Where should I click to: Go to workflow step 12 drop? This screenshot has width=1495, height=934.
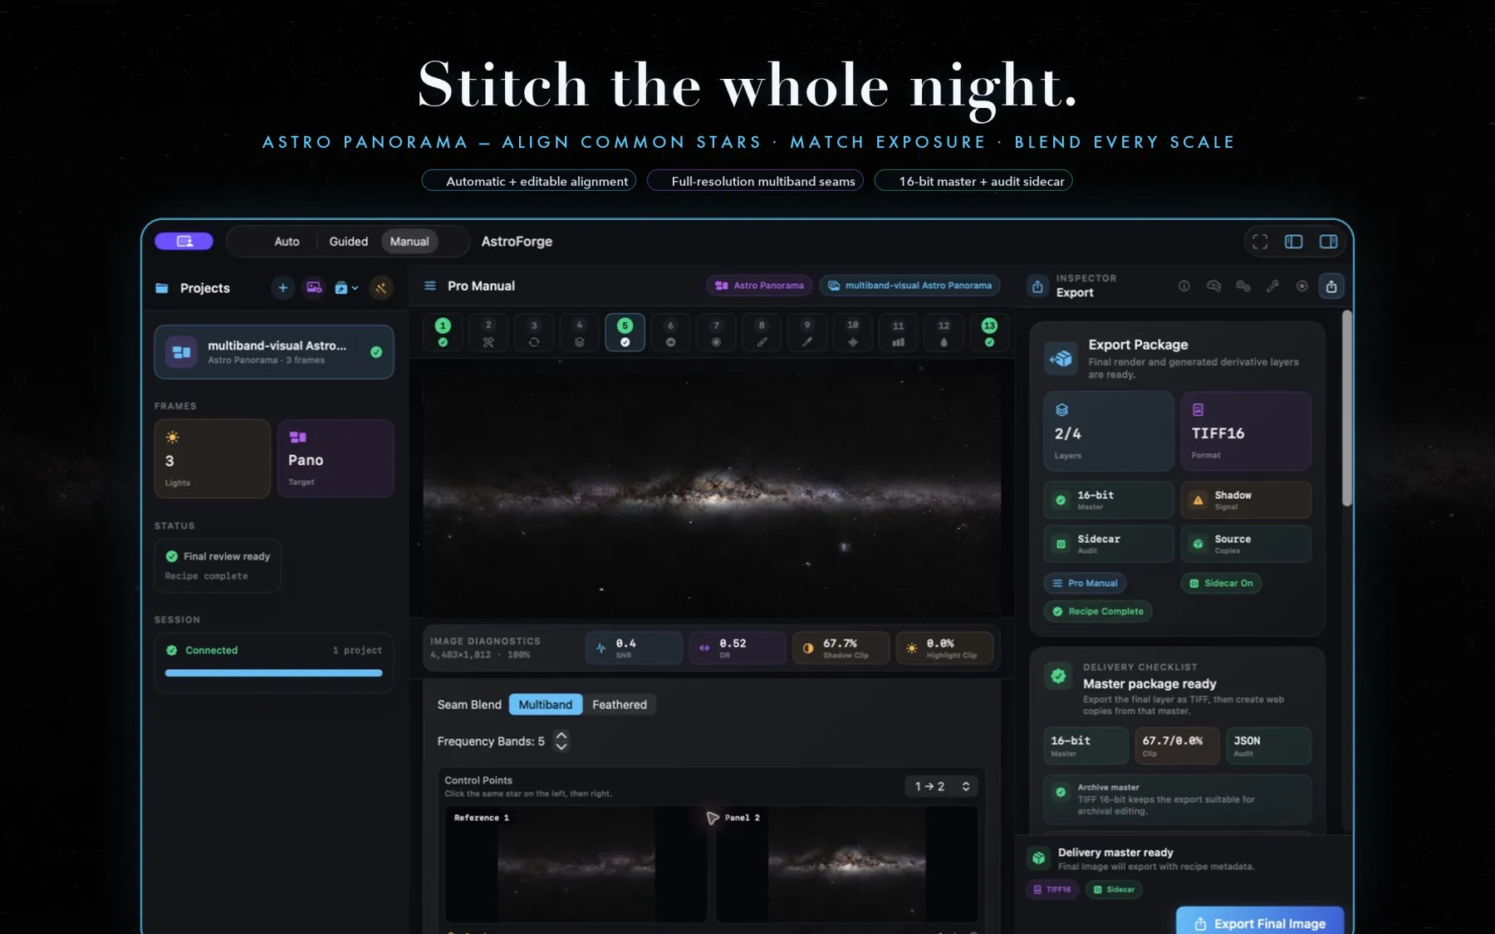pyautogui.click(x=944, y=332)
